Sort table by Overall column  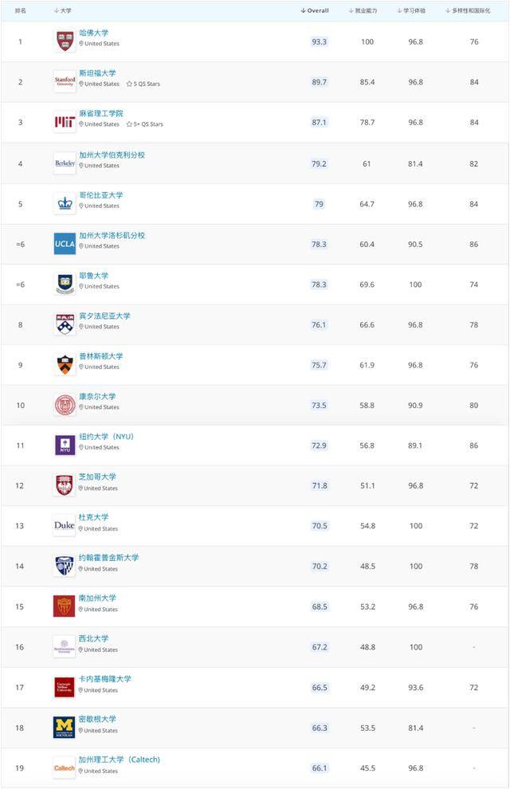point(315,10)
